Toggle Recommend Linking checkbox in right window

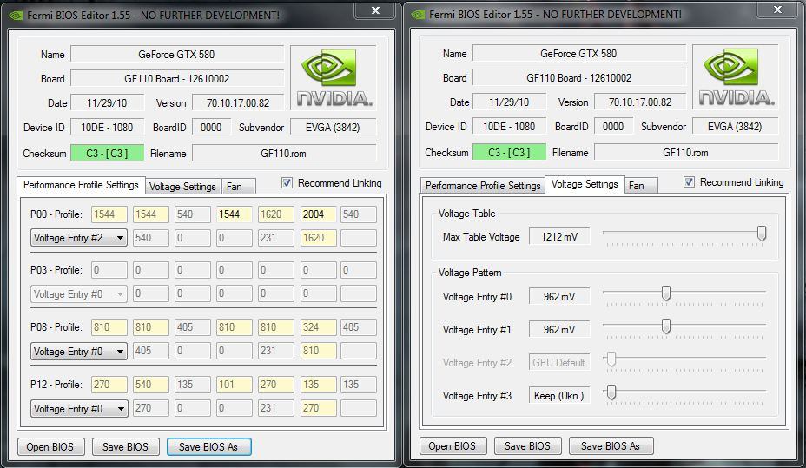tap(689, 181)
